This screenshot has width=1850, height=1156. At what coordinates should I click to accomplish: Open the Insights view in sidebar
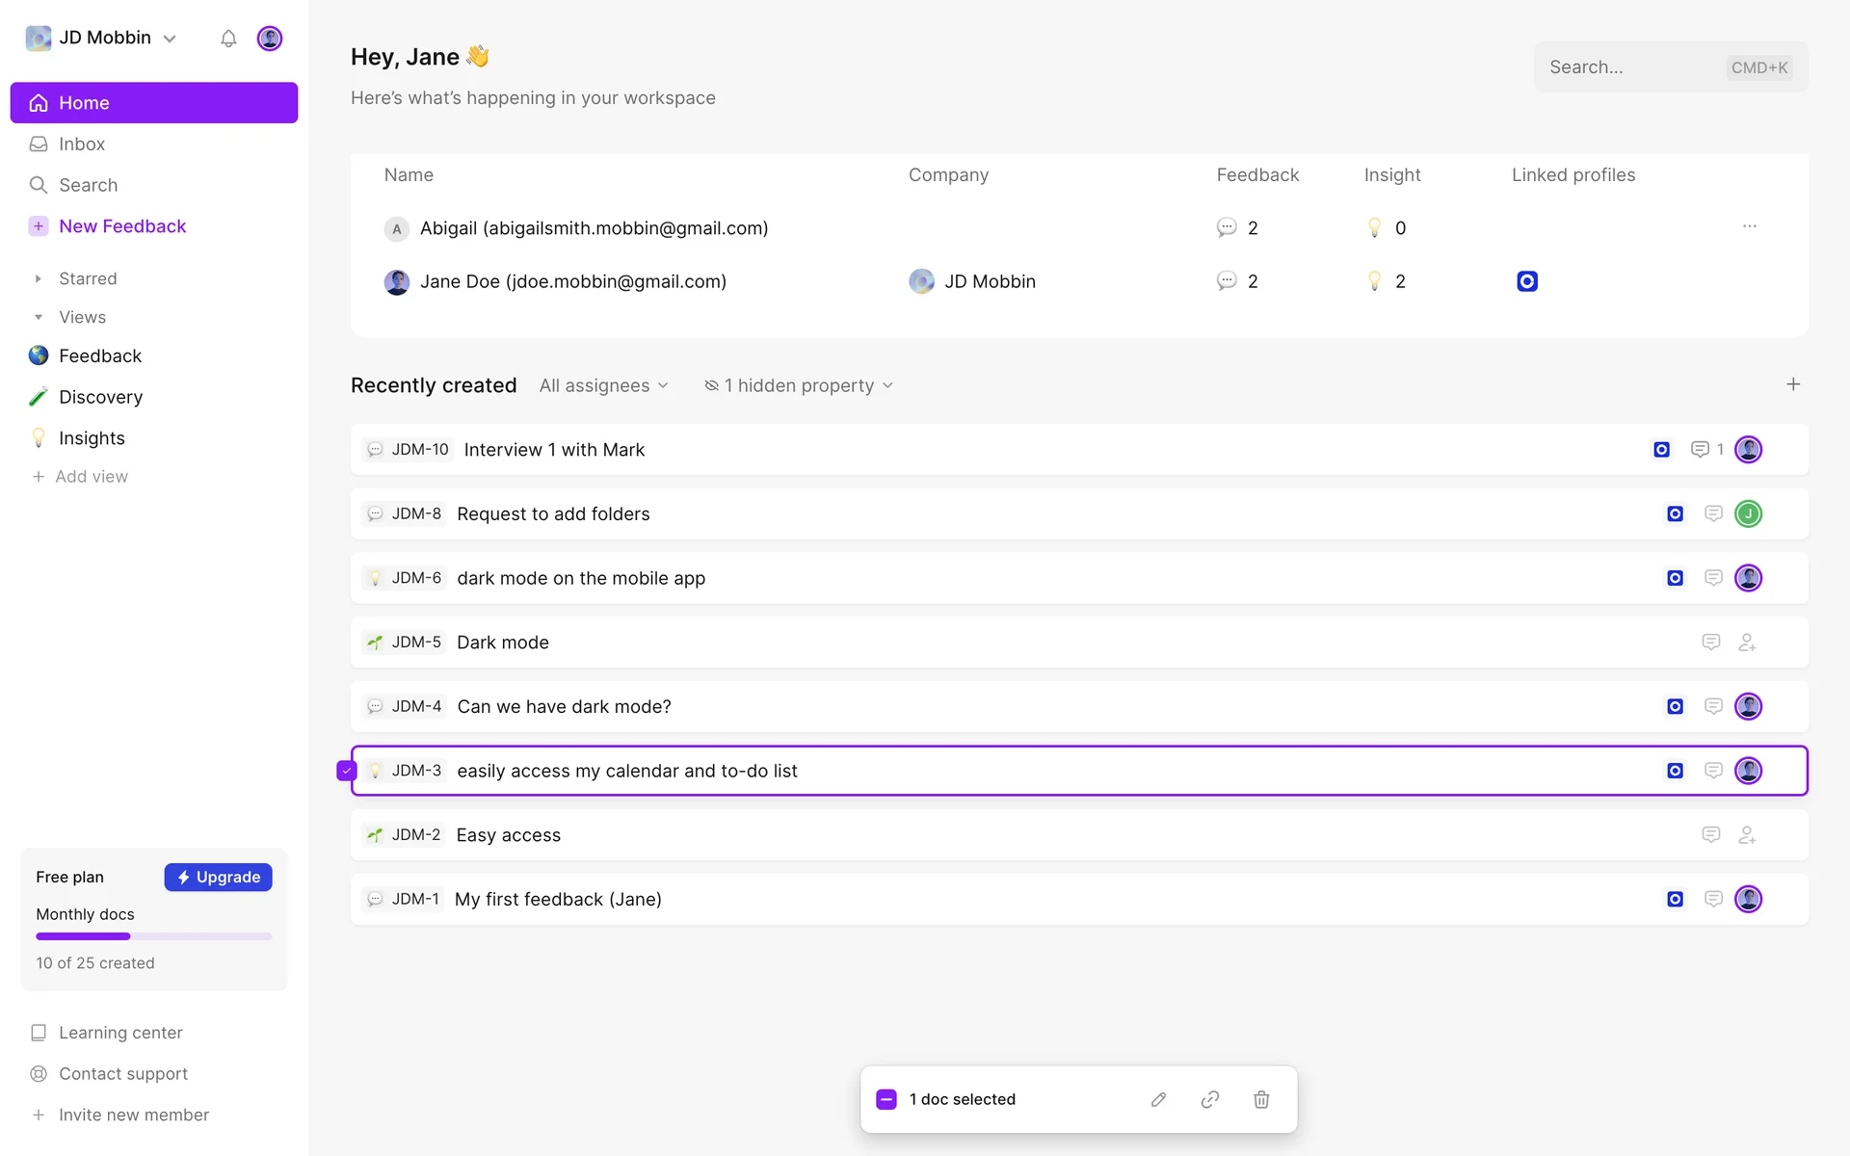[92, 438]
